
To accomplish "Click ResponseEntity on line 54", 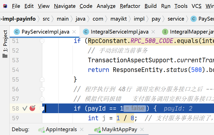I will pos(138,70).
